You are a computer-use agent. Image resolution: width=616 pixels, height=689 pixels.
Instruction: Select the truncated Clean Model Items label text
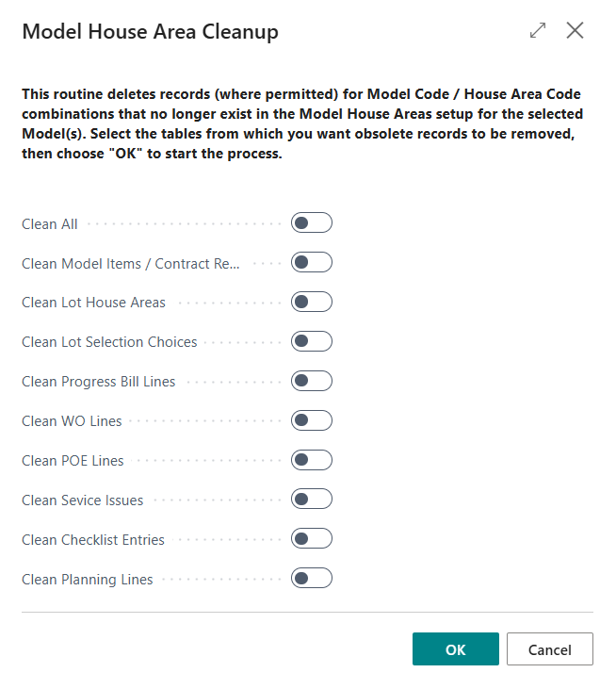[131, 264]
